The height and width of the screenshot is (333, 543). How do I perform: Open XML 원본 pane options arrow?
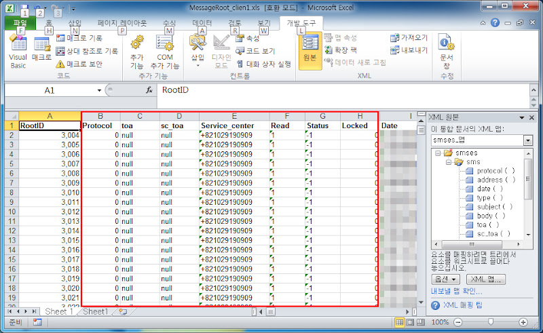pyautogui.click(x=521, y=118)
